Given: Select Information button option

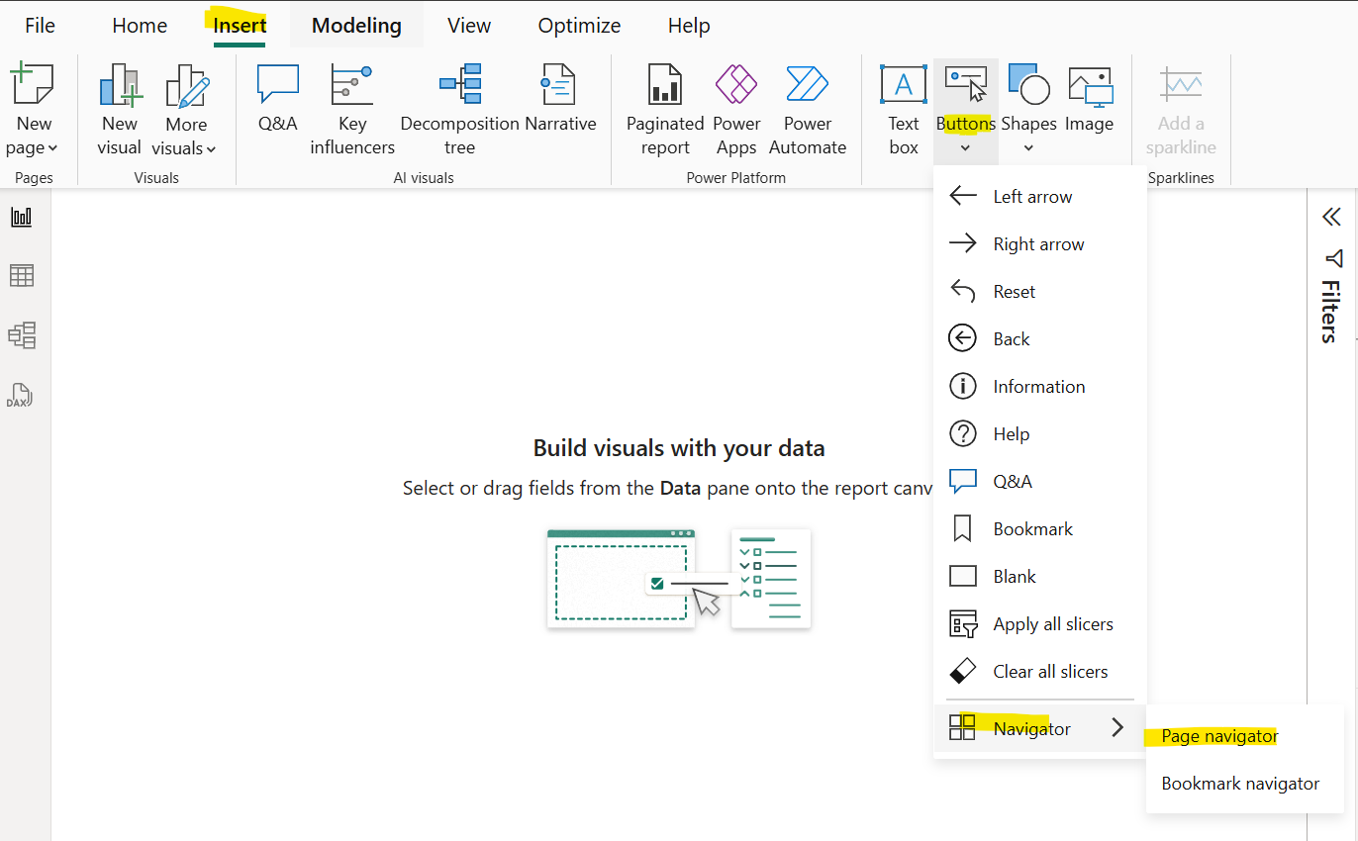Looking at the screenshot, I should pos(1039,386).
